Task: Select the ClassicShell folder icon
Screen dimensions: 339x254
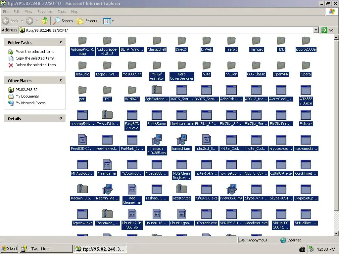Action: [157, 40]
